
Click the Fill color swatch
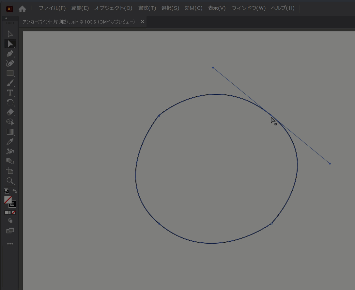[8, 200]
